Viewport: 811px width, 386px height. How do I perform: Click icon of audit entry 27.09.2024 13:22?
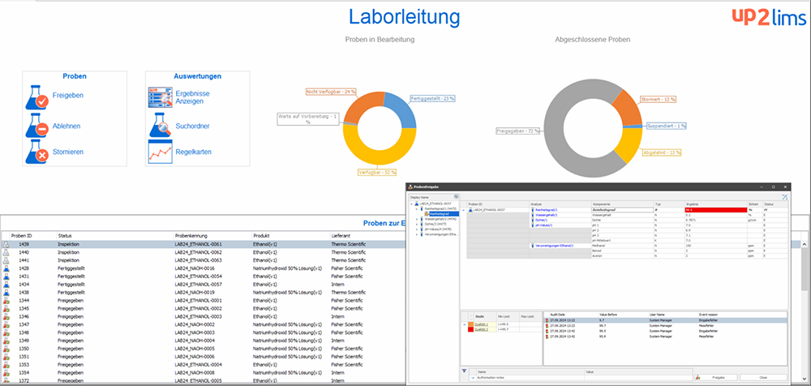tap(547, 320)
